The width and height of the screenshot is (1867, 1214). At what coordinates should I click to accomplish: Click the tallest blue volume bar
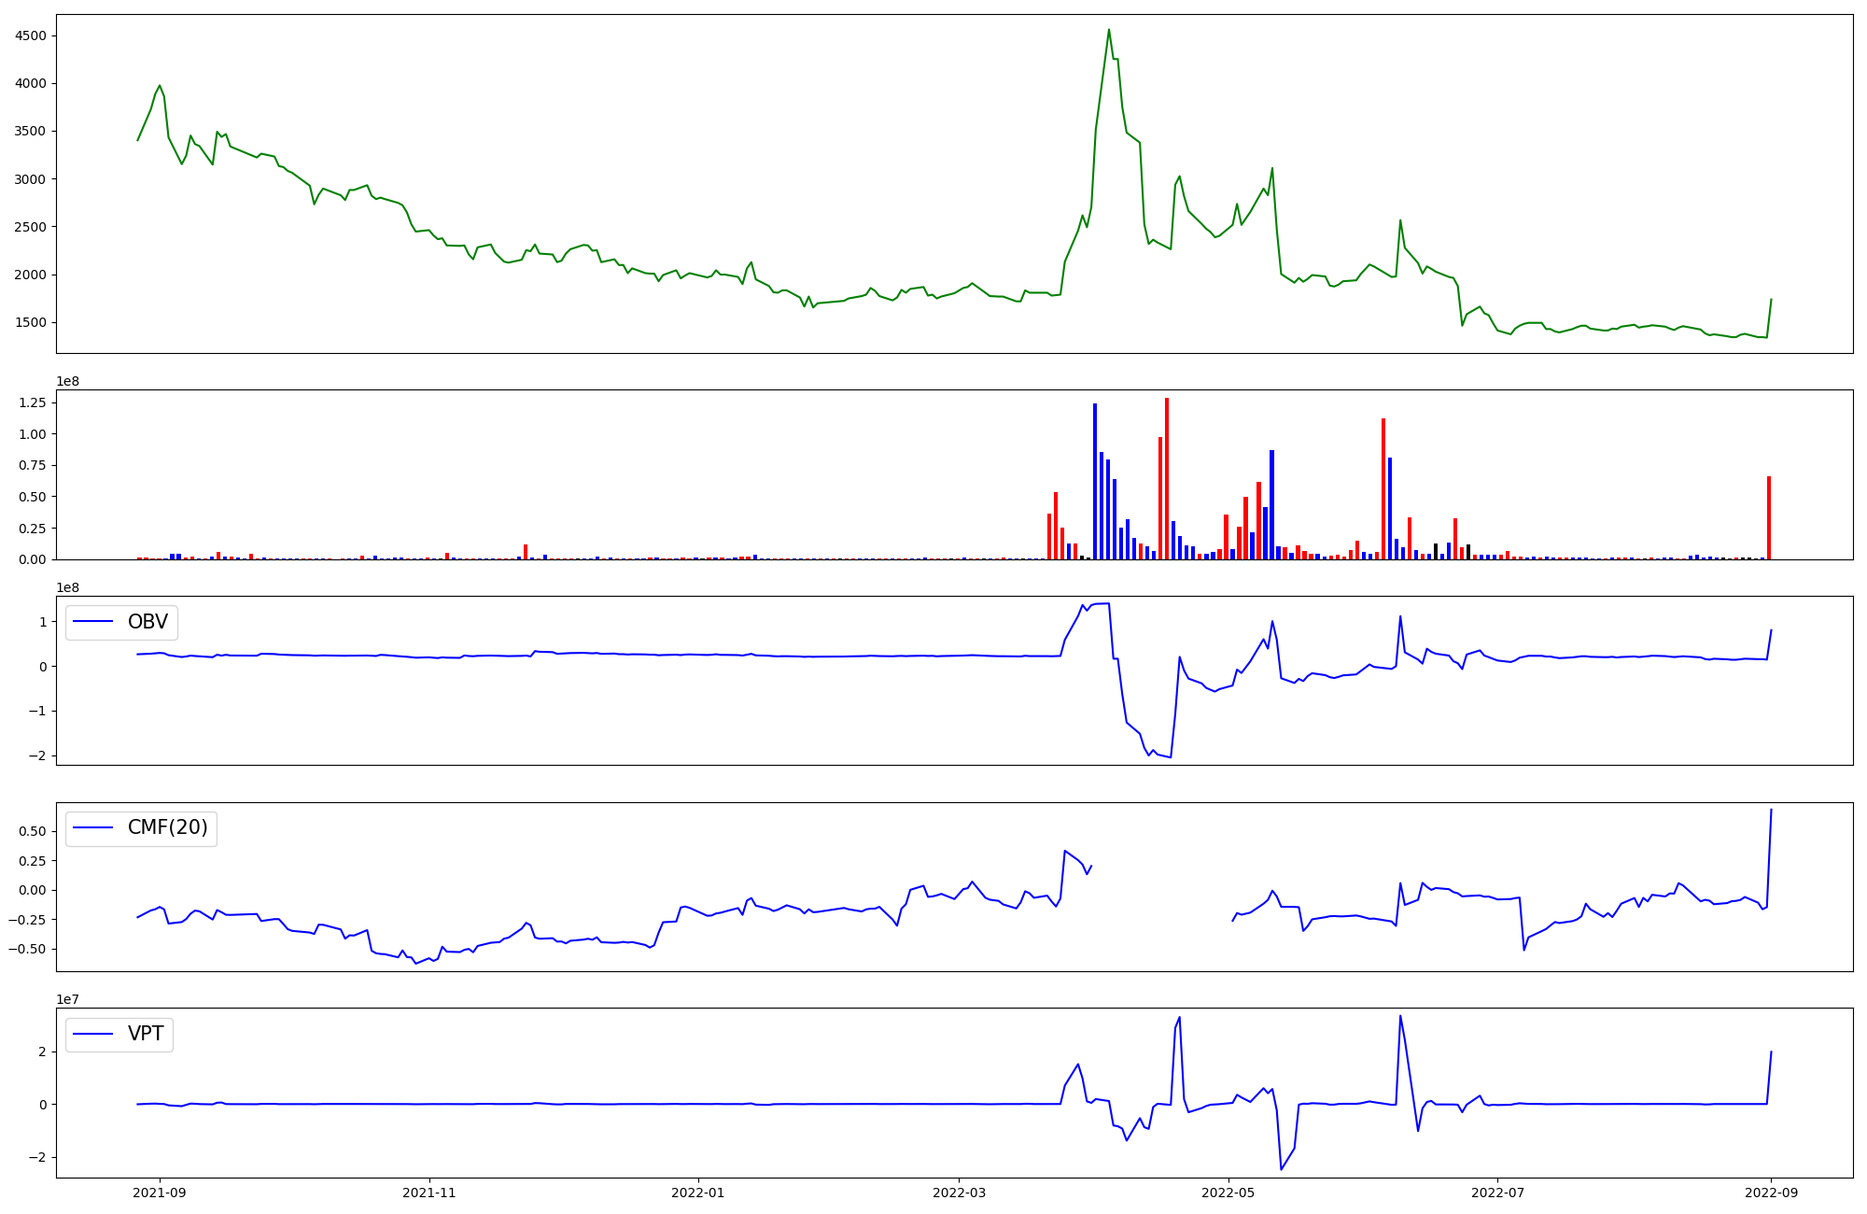point(1095,481)
